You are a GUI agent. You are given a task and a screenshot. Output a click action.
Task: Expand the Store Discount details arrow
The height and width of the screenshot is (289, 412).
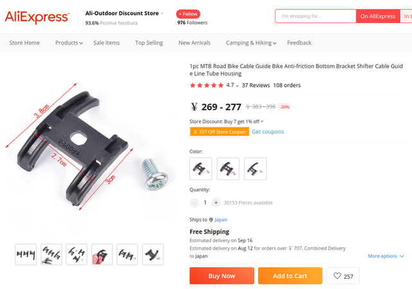[262, 122]
